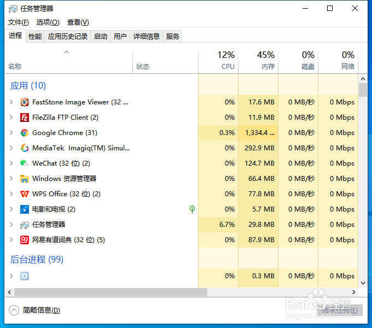This screenshot has width=372, height=328.
Task: Select the 后台进程 (99) group header
Action: [37, 259]
